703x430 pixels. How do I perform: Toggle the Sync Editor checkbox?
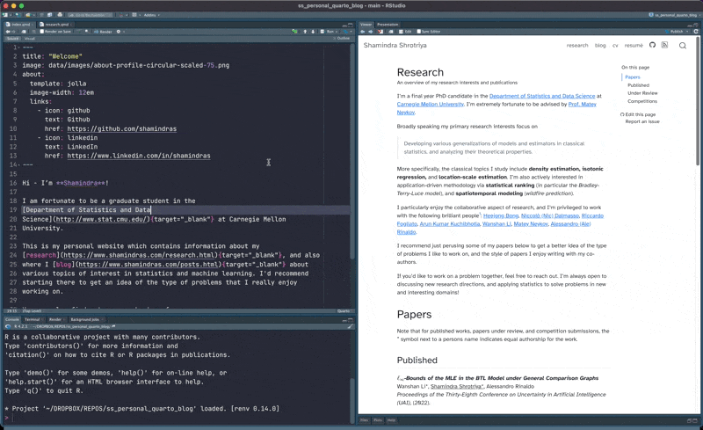point(419,32)
